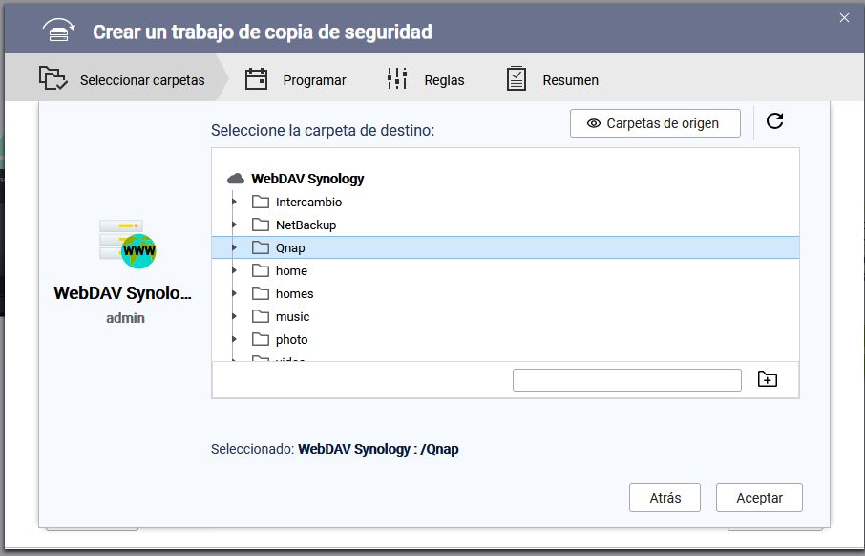Screen dimensions: 865x556
Task: Click the NetBackup folder icon
Action: point(261,225)
